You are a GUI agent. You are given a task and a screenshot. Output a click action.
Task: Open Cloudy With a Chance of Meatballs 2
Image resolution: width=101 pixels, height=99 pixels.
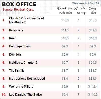26,20
